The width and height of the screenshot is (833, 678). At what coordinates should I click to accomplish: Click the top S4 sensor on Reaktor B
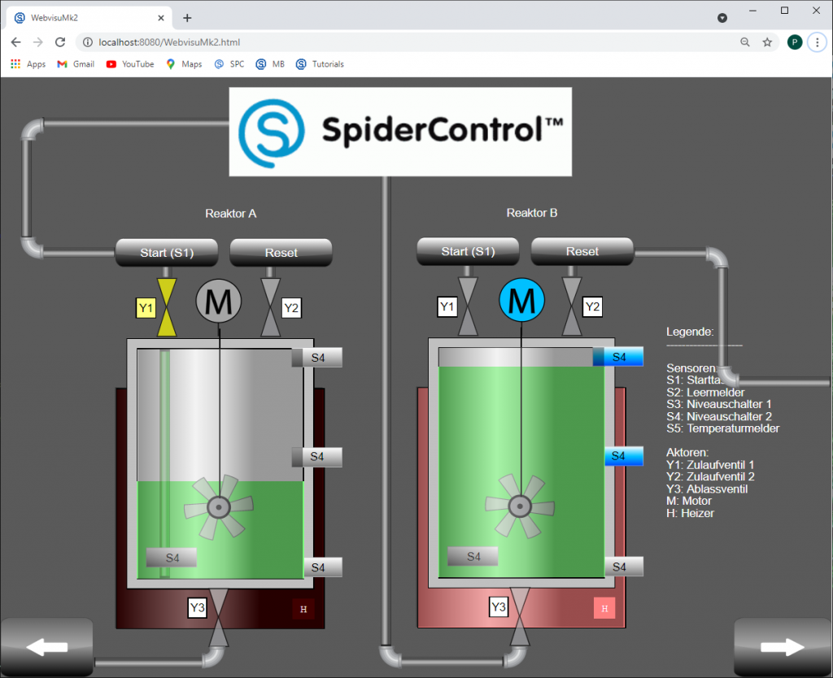[618, 356]
